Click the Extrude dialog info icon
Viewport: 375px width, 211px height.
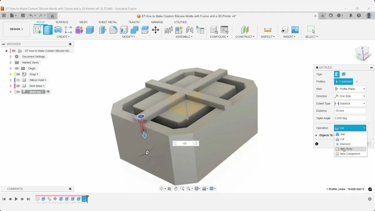click(317, 144)
